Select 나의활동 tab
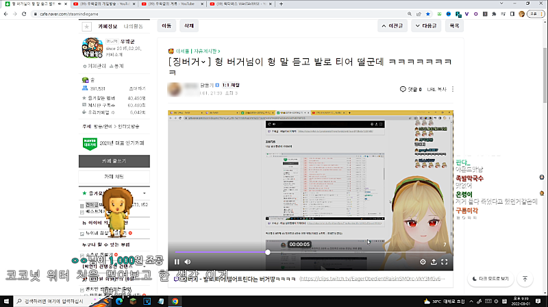Viewport: 548px width, 307px height. 133,27
